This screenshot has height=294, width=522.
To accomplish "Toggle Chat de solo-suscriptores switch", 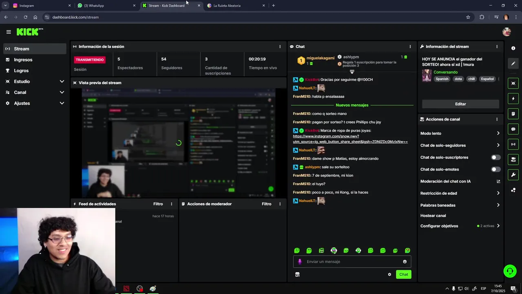I will click(495, 157).
